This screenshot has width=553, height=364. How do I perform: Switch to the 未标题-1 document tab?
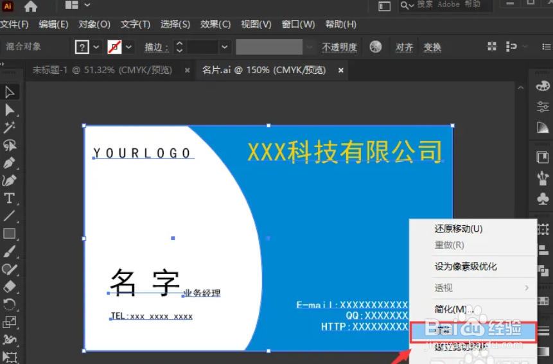coord(102,70)
